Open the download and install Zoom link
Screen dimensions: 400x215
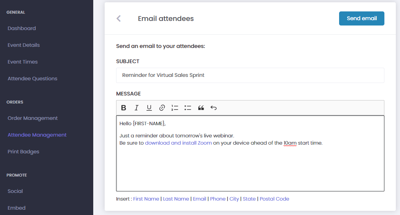click(178, 143)
